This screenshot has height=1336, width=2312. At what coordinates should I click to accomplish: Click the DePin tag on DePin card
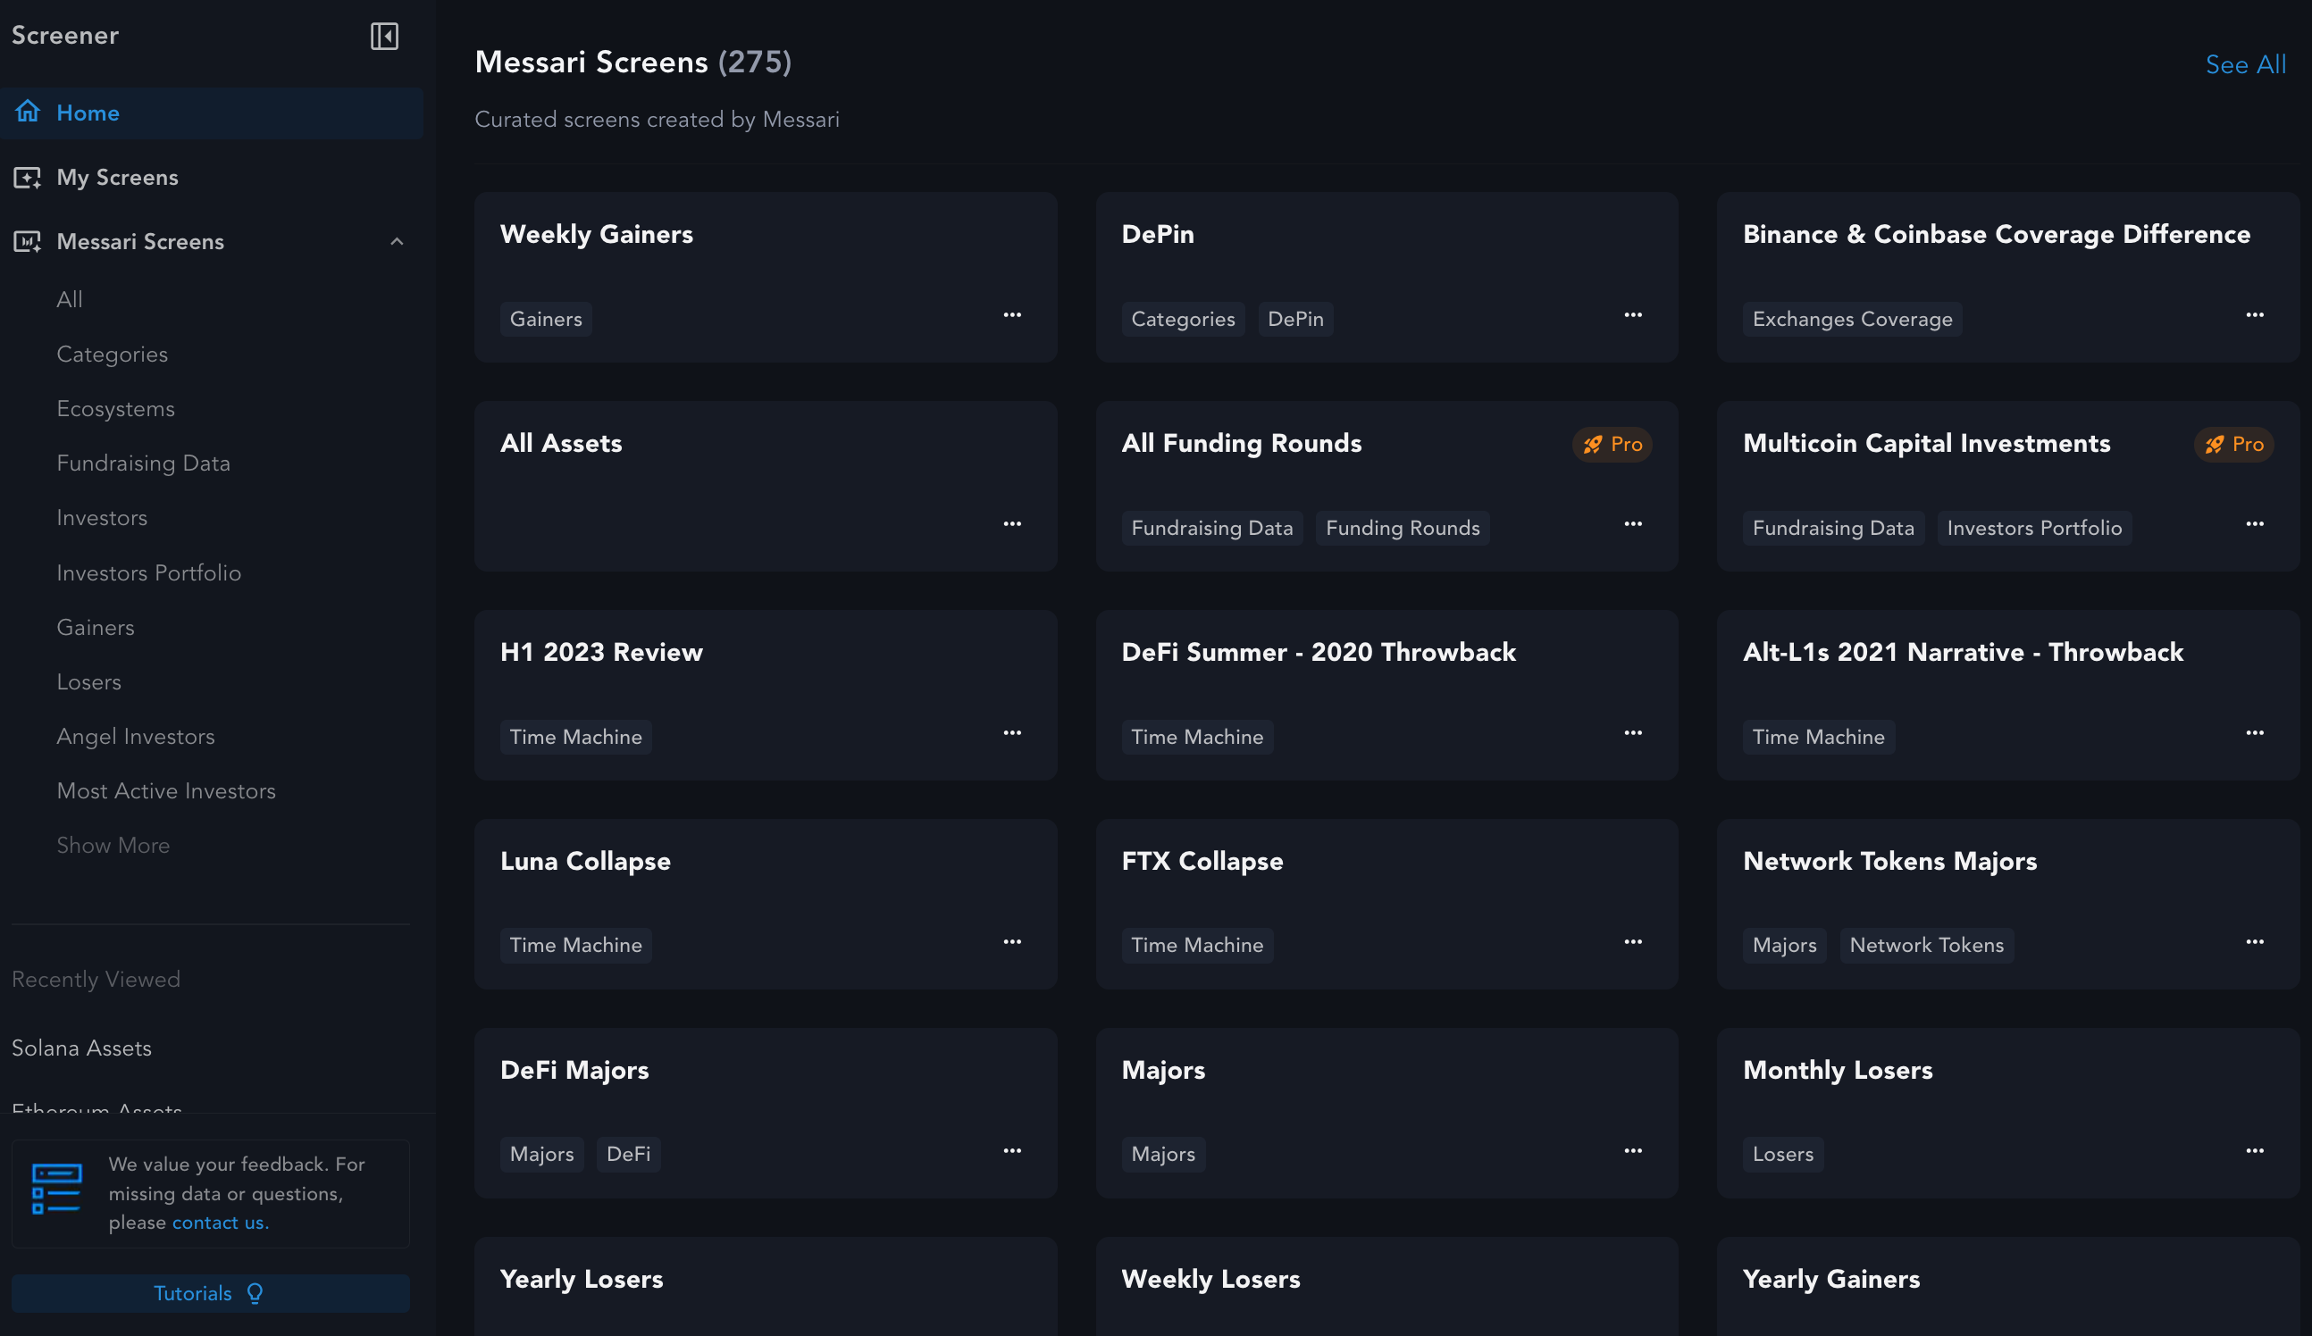pyautogui.click(x=1295, y=319)
